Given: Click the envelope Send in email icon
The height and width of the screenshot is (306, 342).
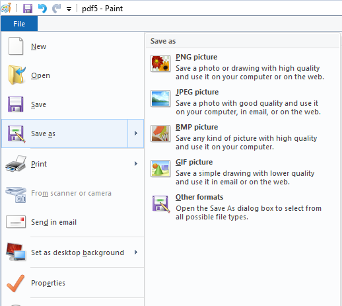Looking at the screenshot, I should [16, 221].
